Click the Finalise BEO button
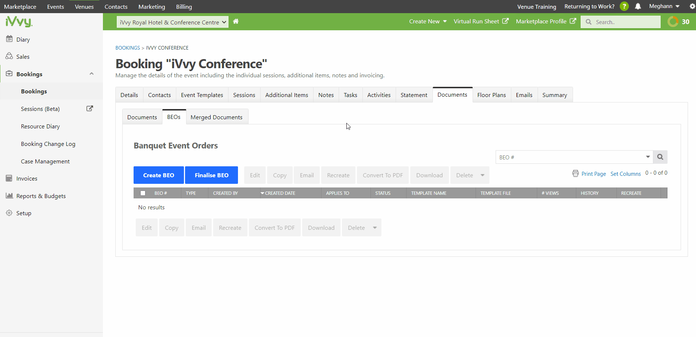696x337 pixels. (x=211, y=175)
